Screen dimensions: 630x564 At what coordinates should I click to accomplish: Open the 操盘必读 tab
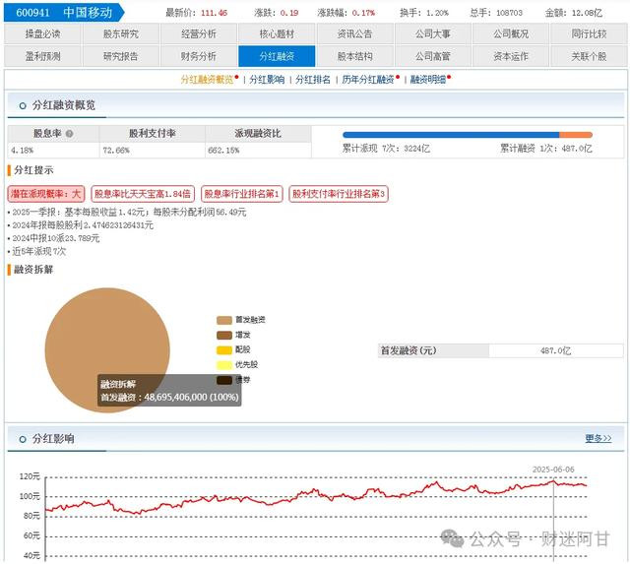(43, 33)
